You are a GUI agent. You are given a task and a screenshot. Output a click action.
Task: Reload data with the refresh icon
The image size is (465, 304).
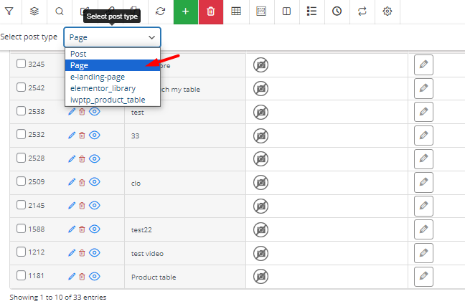[161, 11]
